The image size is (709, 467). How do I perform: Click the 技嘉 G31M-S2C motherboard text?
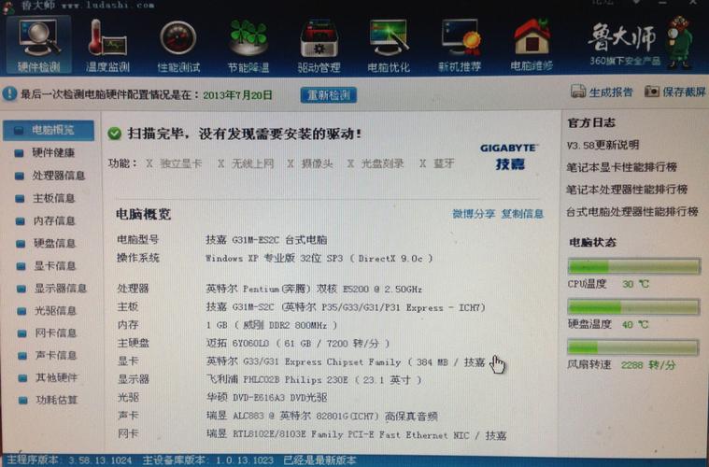pyautogui.click(x=346, y=307)
